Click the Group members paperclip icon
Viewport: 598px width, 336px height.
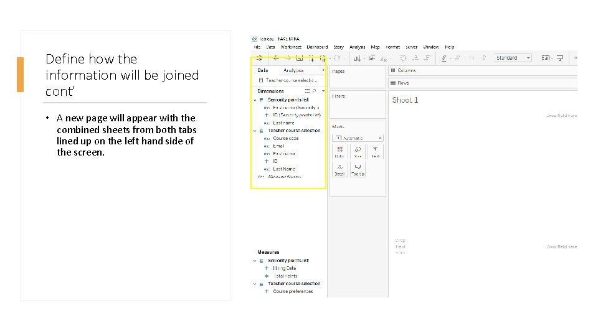457,58
